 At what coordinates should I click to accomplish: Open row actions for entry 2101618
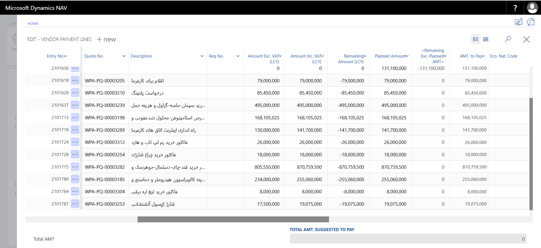click(75, 80)
